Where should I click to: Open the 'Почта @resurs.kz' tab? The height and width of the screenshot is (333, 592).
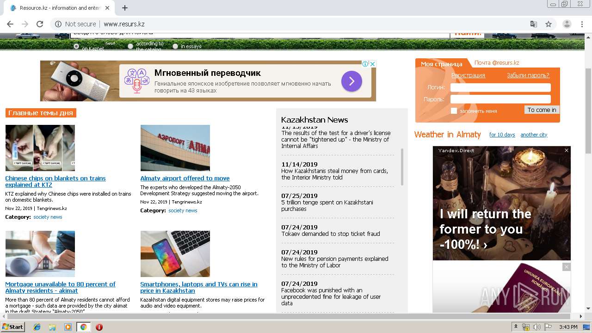pos(497,63)
